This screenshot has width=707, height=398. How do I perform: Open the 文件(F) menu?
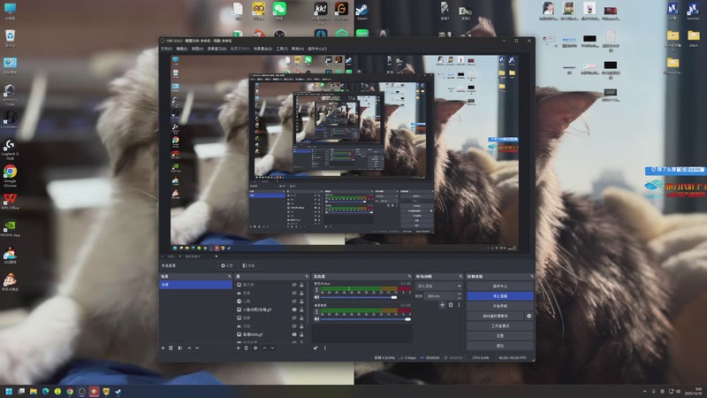(166, 49)
